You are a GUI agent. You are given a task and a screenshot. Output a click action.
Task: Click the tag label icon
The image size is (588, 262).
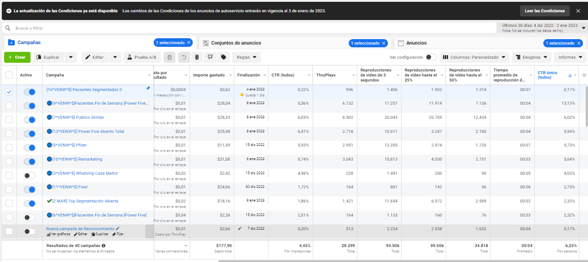tap(223, 57)
